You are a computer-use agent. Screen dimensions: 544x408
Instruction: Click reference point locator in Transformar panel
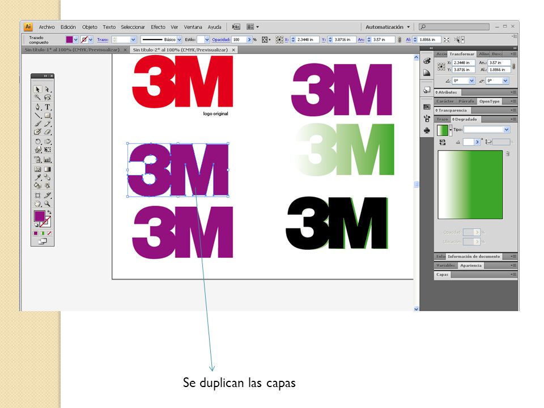(441, 66)
